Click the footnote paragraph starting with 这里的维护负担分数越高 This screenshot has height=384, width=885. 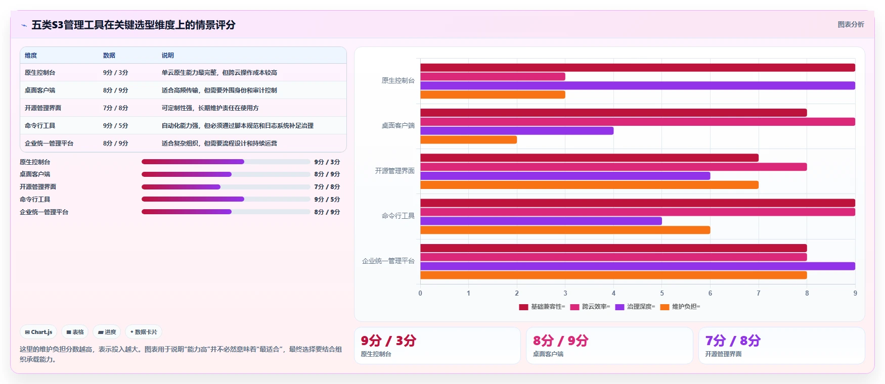181,354
